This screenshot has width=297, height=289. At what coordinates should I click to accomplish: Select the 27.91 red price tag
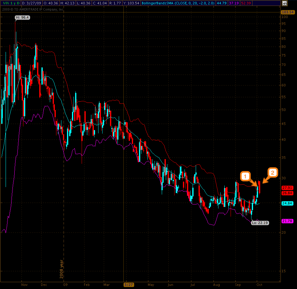click(287, 188)
